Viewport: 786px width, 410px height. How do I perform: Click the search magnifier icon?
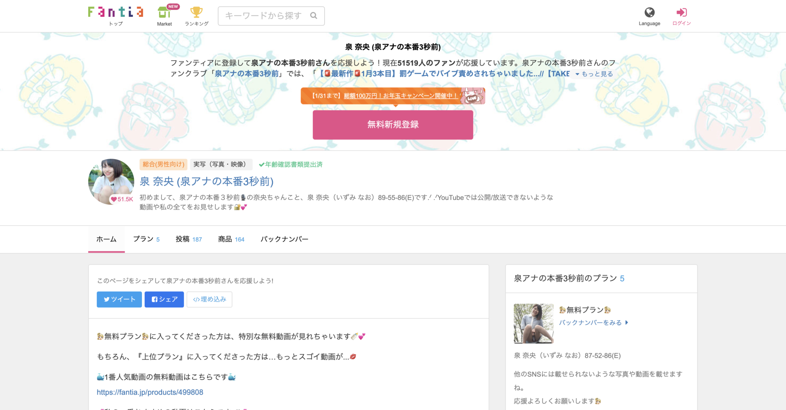point(314,16)
